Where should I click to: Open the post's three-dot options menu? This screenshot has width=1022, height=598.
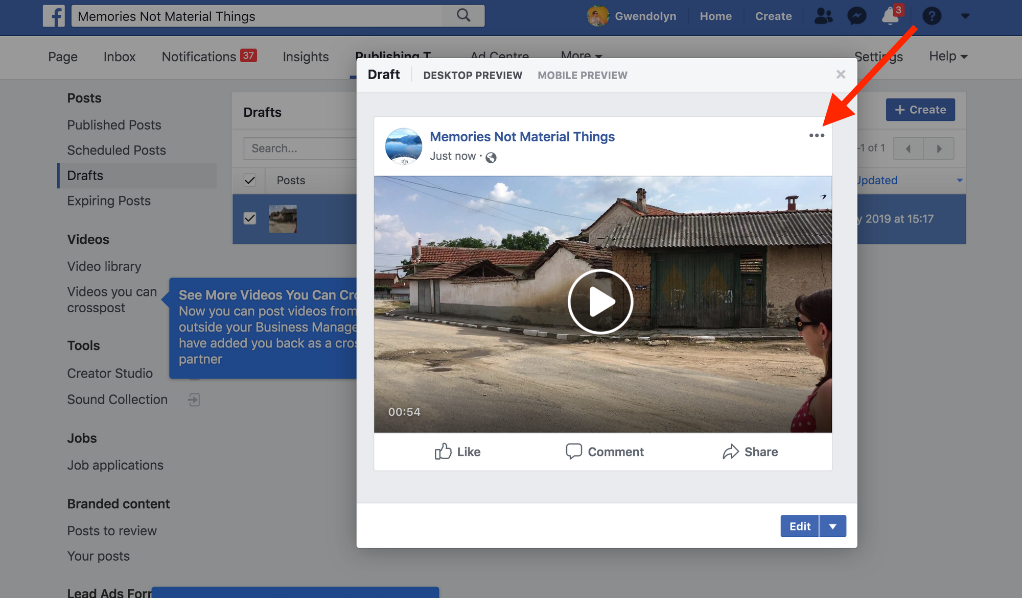tap(817, 136)
